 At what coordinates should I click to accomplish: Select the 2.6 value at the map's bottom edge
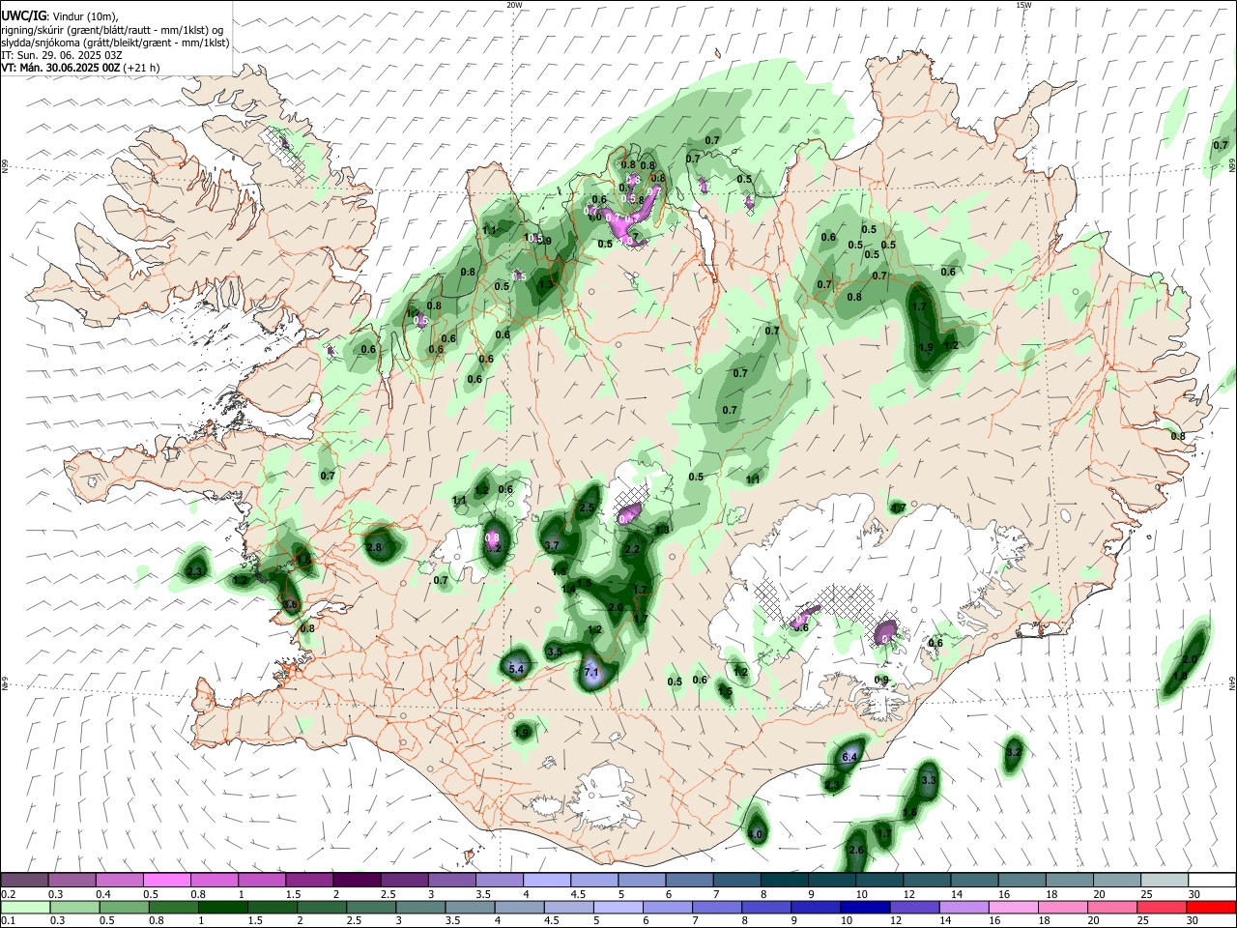tap(856, 850)
